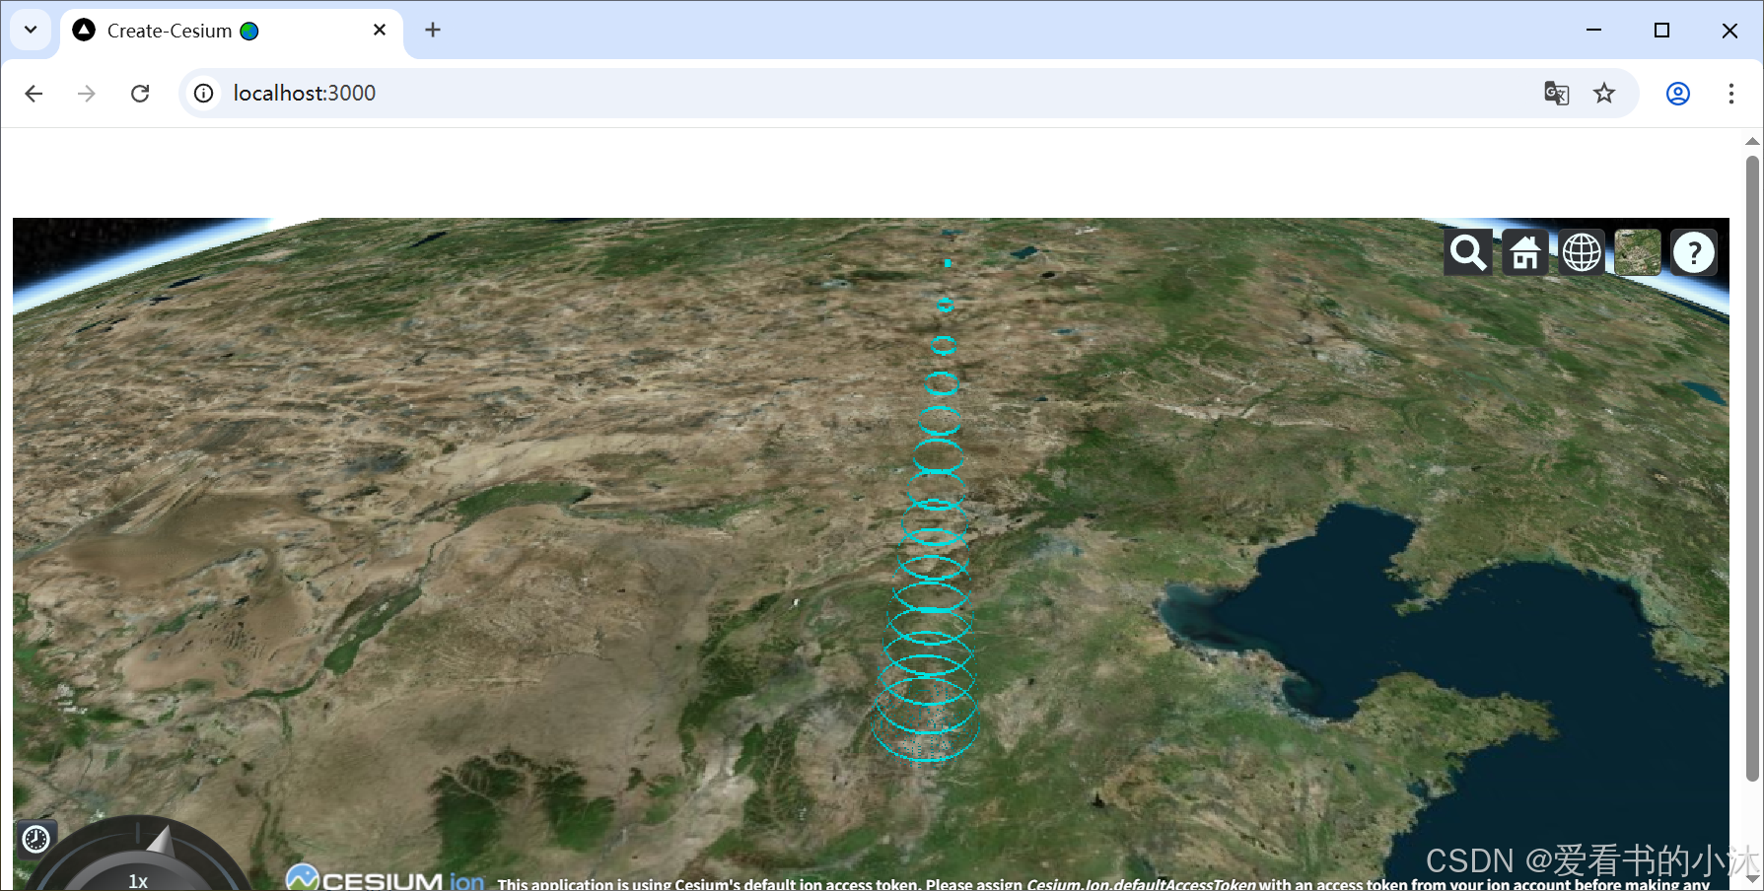Maximize the Chrome window
The image size is (1764, 891).
[1661, 31]
